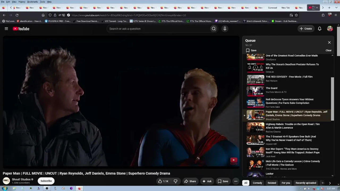This screenshot has width=340, height=191.
Task: Open the VST Torrent bookmark
Action: click(x=114, y=21)
